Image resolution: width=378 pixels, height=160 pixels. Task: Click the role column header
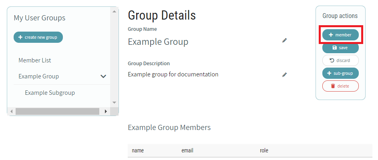264,151
